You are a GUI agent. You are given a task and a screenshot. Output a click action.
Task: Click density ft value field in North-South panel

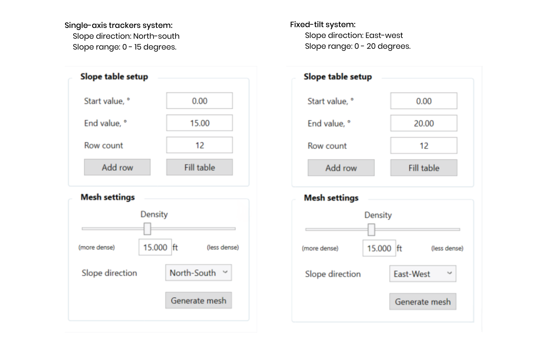(x=155, y=247)
